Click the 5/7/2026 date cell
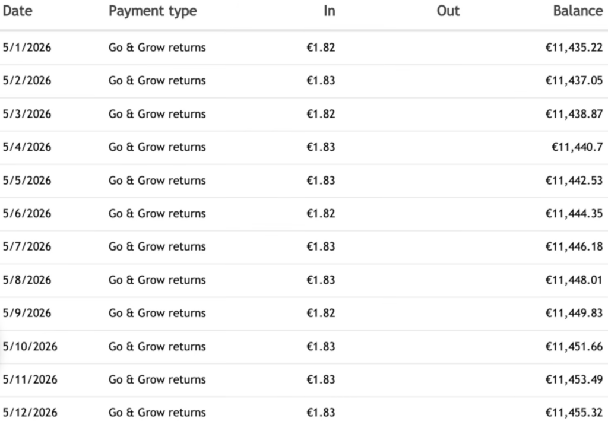Viewport: 608px width, 421px height. click(27, 246)
